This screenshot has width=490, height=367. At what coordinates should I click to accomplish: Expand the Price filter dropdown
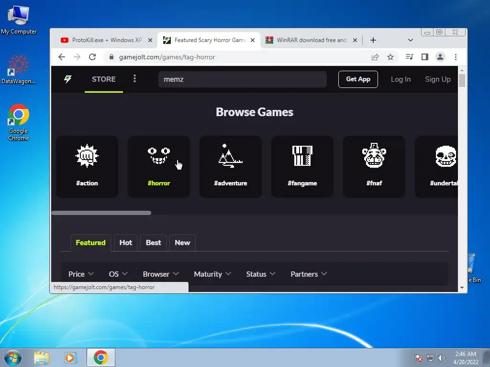click(81, 274)
